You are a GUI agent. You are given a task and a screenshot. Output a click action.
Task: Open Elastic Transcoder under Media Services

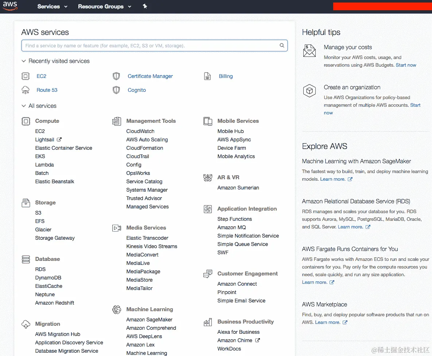[x=147, y=238]
